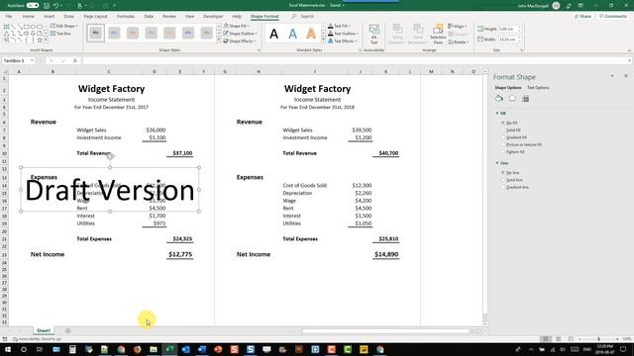Image resolution: width=634 pixels, height=356 pixels.
Task: Click the Save icon in title bar
Action: [47, 6]
